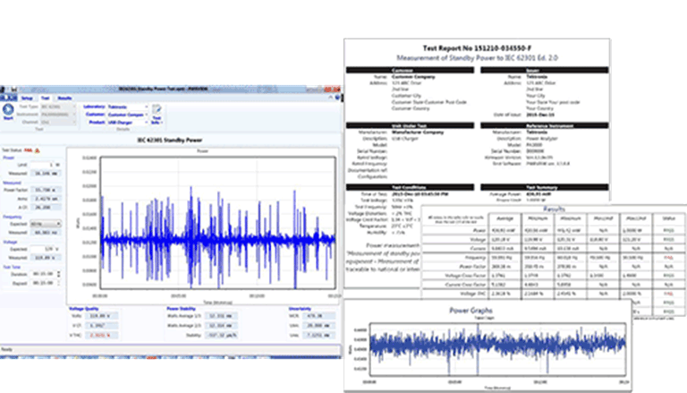Switch to the Results tab
The width and height of the screenshot is (687, 393).
point(65,98)
